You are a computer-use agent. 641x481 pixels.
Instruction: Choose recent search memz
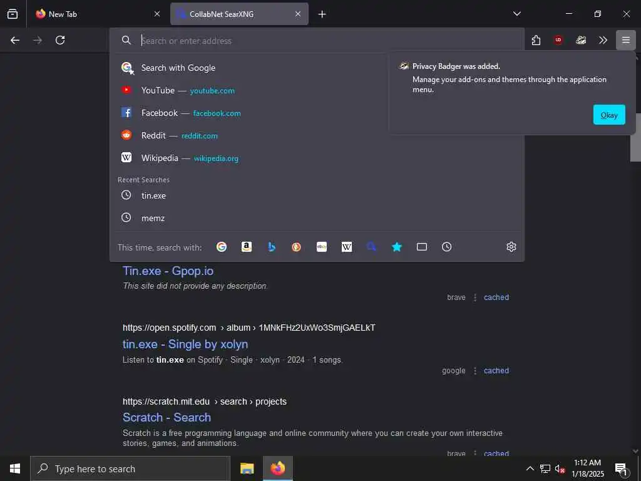pos(317,218)
